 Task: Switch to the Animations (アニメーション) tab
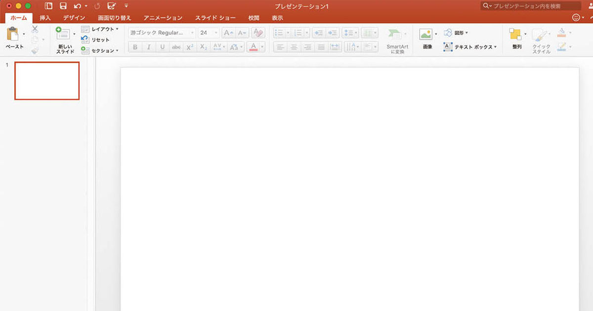pos(163,18)
